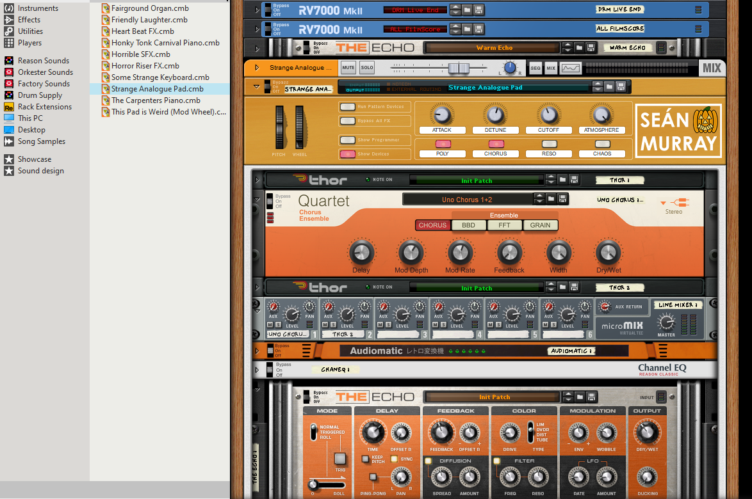
Task: Click the mix channel level fader
Action: click(x=458, y=68)
